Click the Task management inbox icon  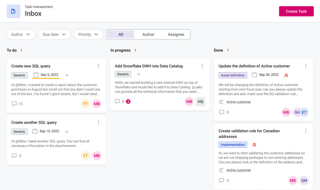pyautogui.click(x=14, y=11)
